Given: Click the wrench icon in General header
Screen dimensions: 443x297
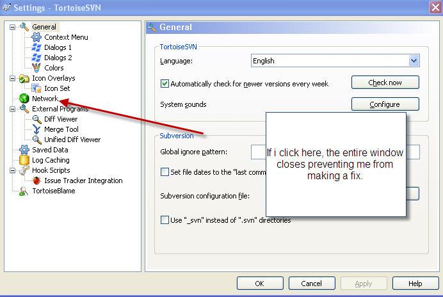Looking at the screenshot, I should (152, 28).
